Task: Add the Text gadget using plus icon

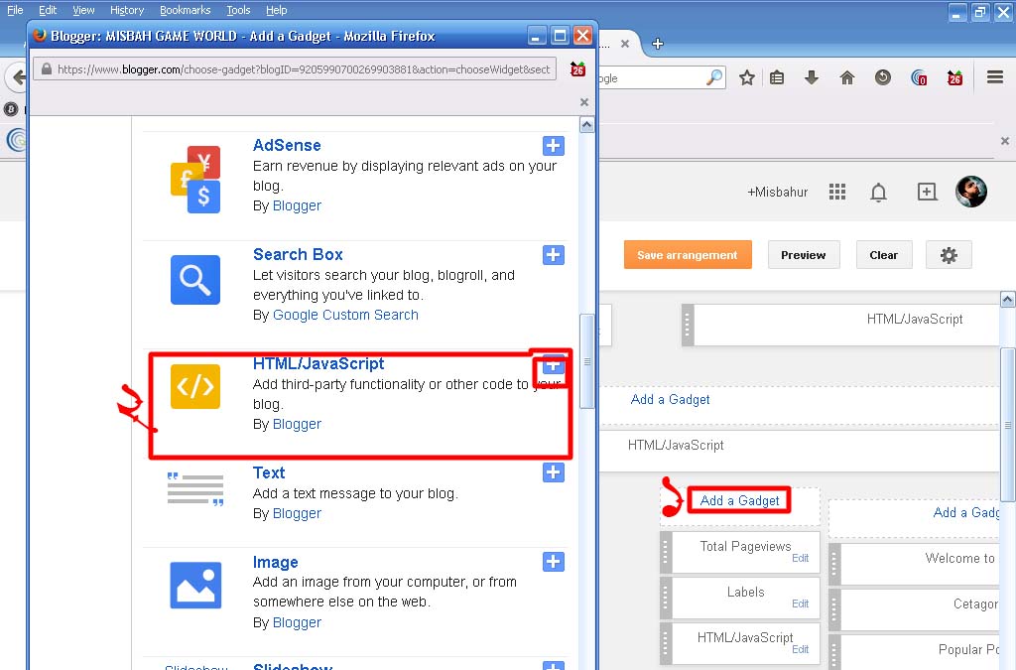Action: (554, 473)
